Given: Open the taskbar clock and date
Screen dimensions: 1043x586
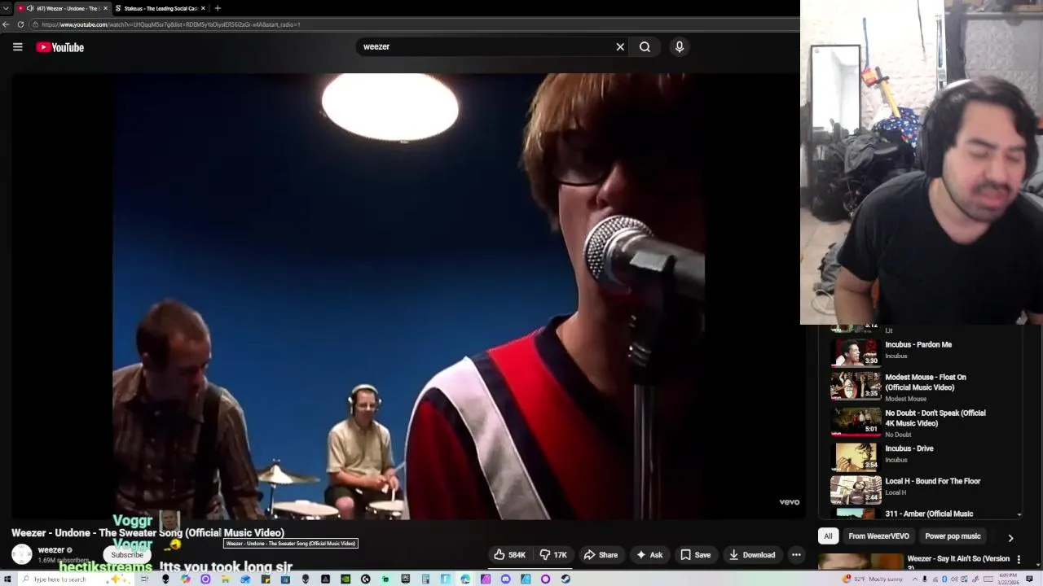Looking at the screenshot, I should click(x=1008, y=579).
